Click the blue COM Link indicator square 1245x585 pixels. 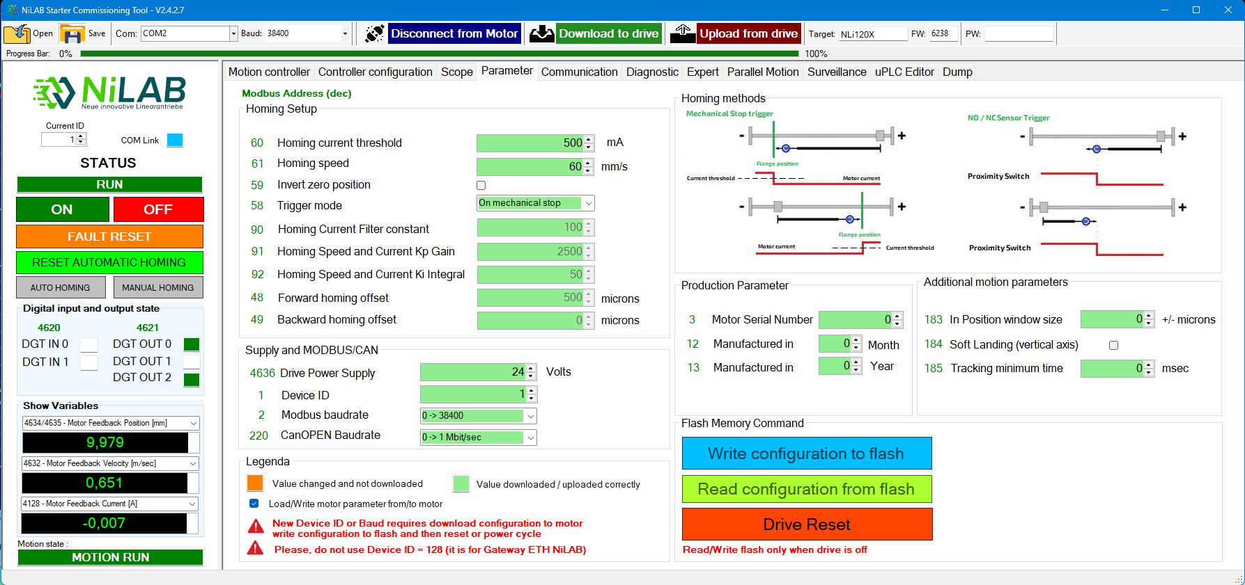175,140
